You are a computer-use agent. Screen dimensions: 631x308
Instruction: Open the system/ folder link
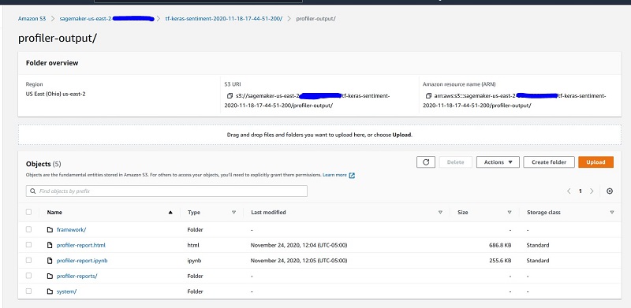point(66,291)
